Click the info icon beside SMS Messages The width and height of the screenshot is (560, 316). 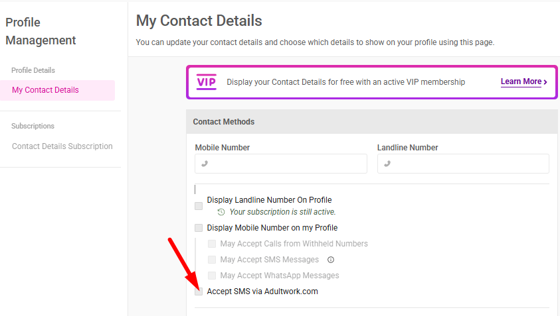point(331,260)
